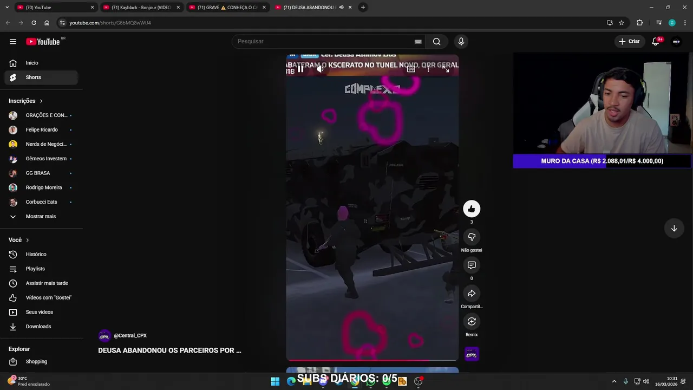Open the Chrome three-dot menu
Viewport: 693px width, 390px height.
pos(685,23)
